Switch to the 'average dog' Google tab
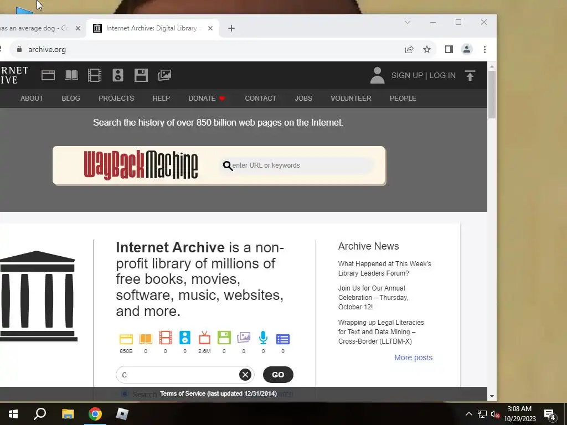 (34, 28)
